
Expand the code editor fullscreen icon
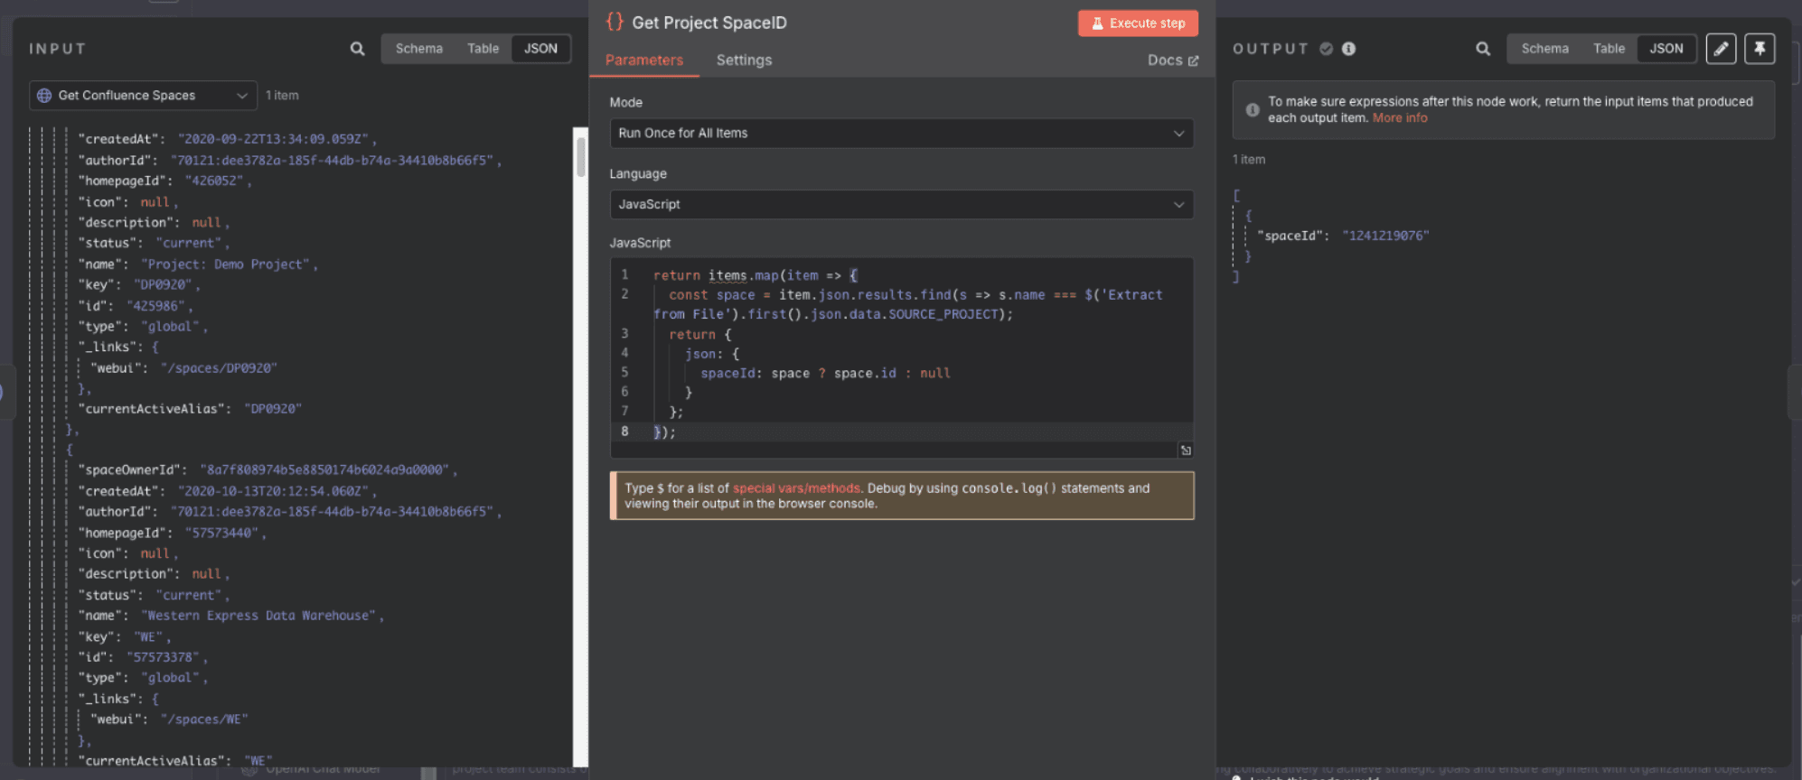[1186, 450]
